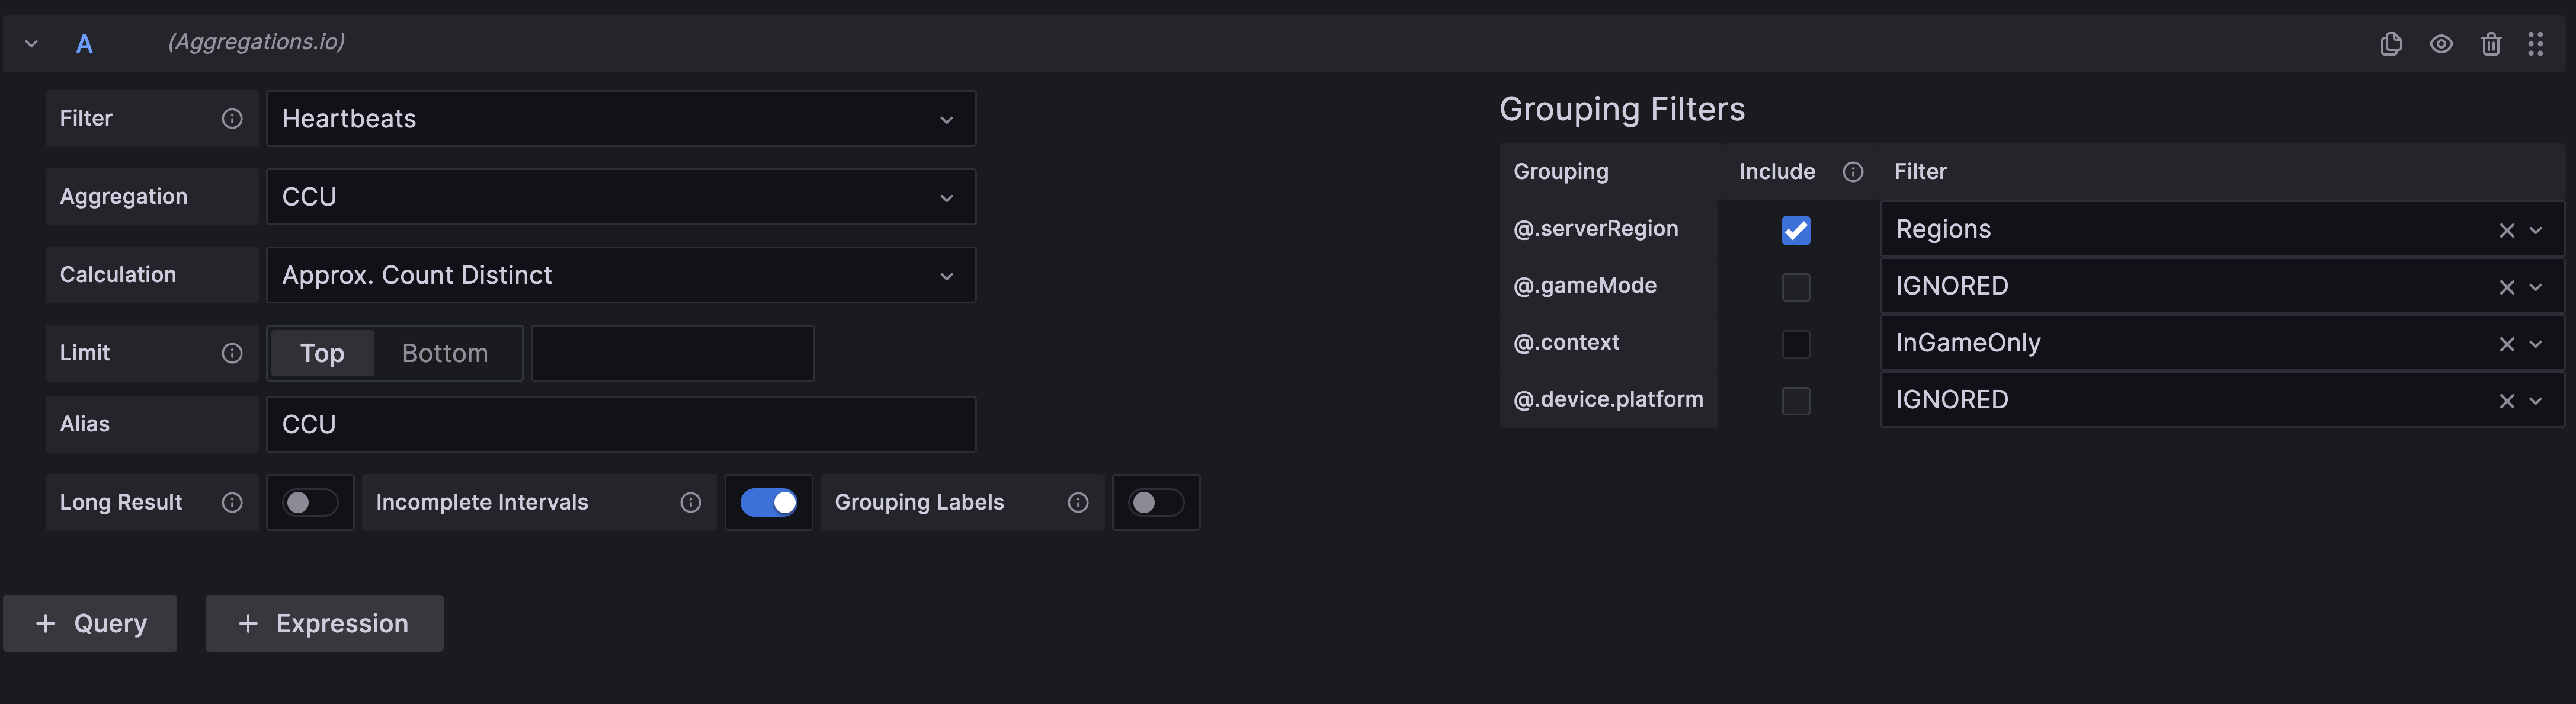Delete query A with trash icon
2576x704 pixels.
2491,44
